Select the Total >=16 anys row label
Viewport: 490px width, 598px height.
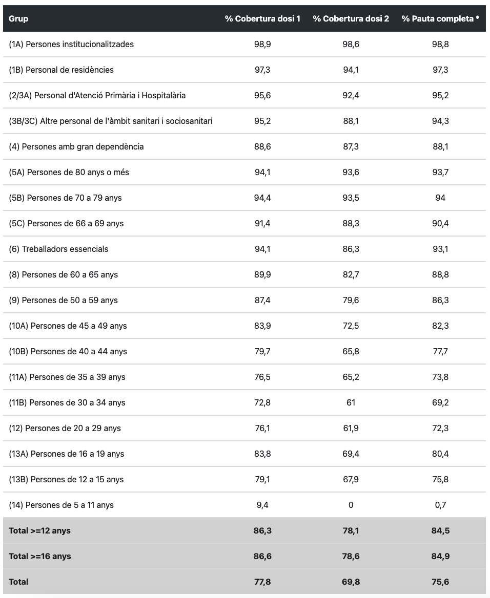click(39, 557)
